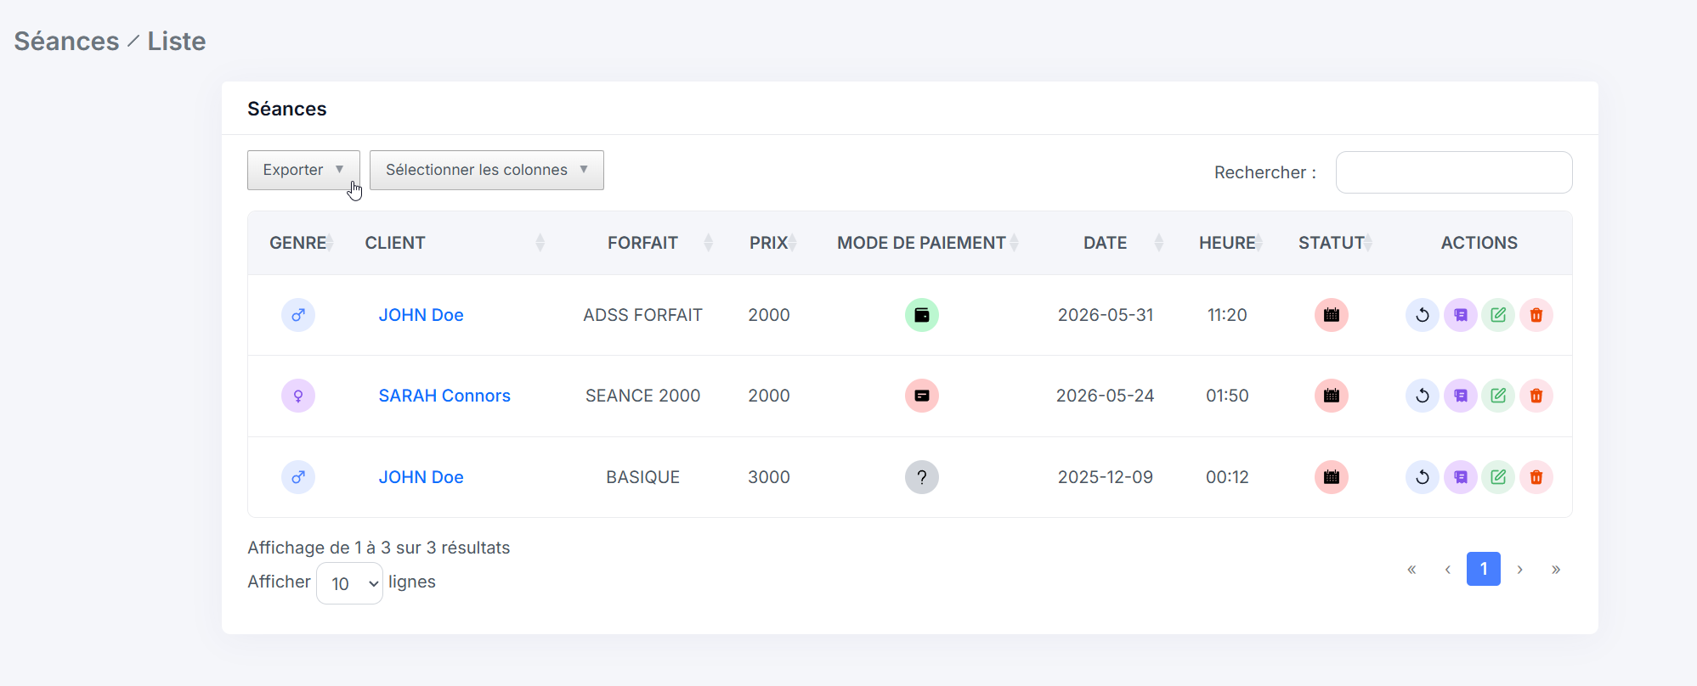Click the purple comment icon in the BASIQUE row

coord(1460,477)
